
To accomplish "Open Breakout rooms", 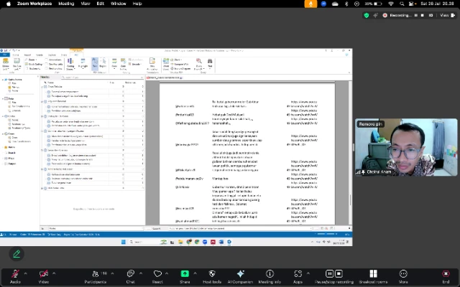I will (x=374, y=276).
